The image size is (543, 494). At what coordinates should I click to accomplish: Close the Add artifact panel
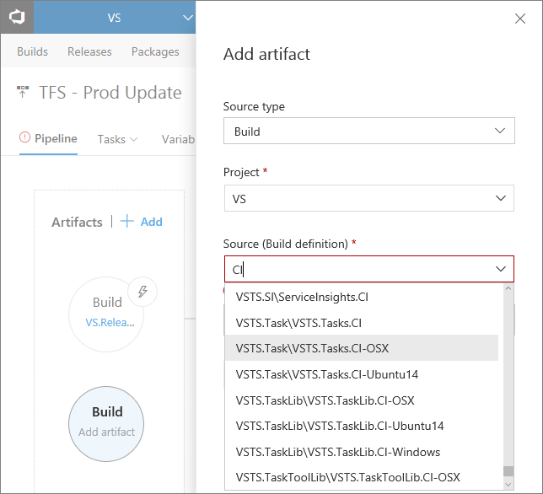(519, 19)
